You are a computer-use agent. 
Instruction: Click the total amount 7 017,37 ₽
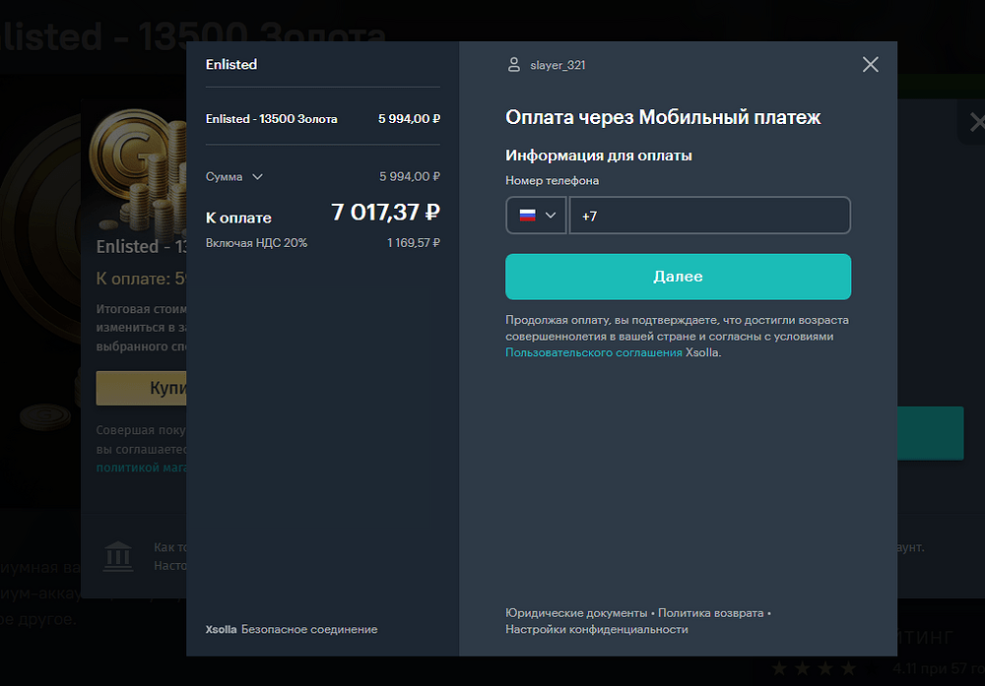pyautogui.click(x=386, y=213)
